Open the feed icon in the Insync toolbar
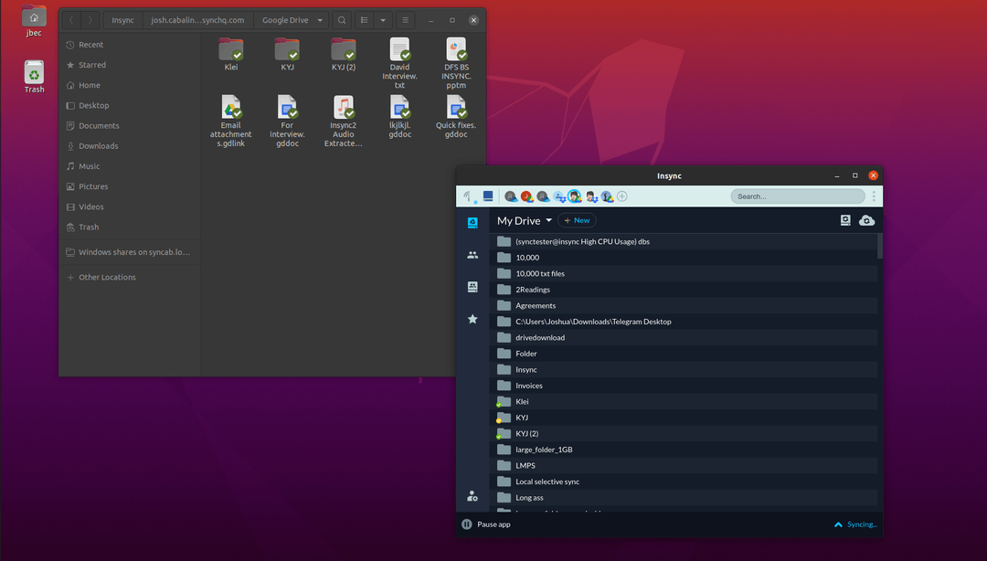 [x=467, y=195]
